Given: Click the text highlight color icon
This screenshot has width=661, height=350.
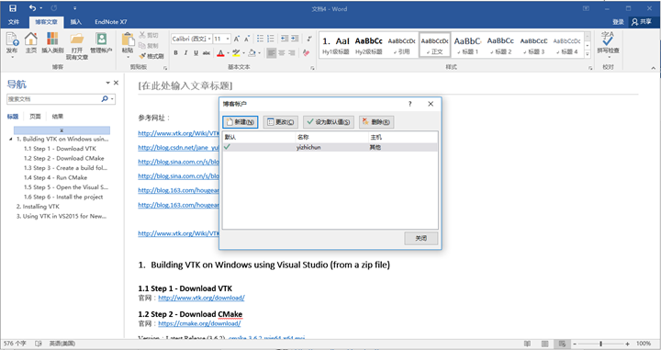Looking at the screenshot, I should coord(236,52).
